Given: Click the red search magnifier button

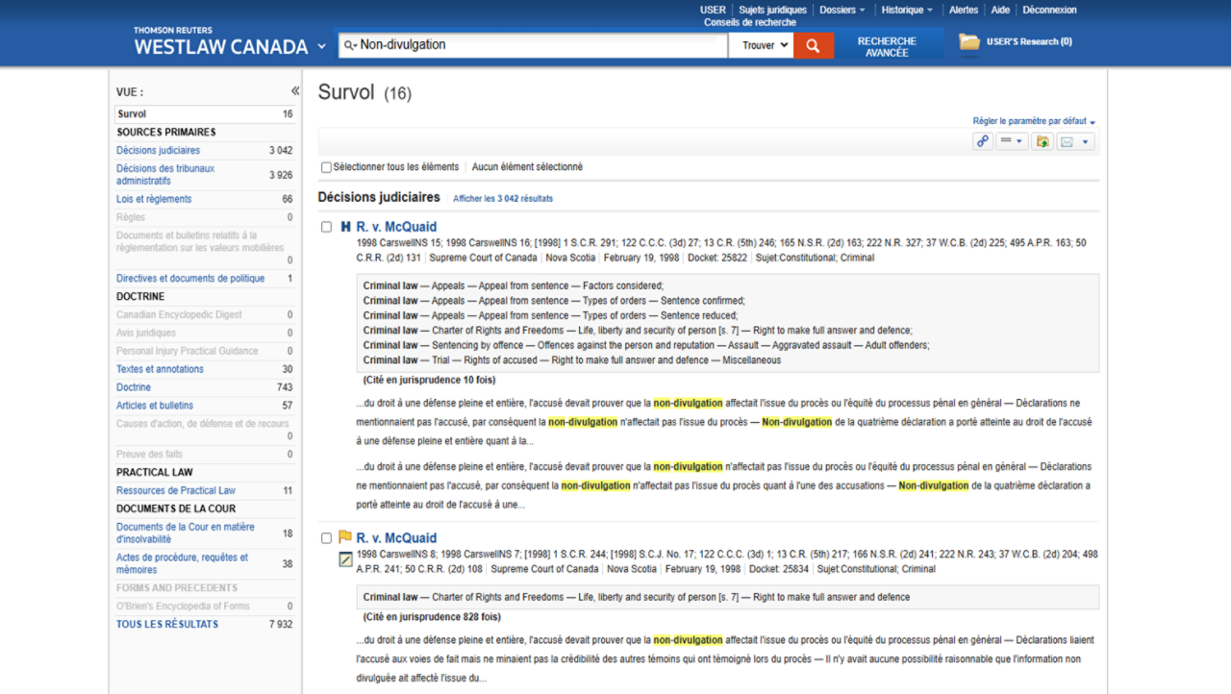Looking at the screenshot, I should pos(813,44).
